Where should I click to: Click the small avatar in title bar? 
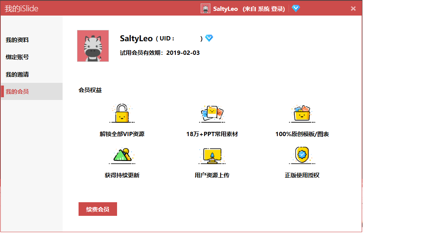tap(205, 9)
